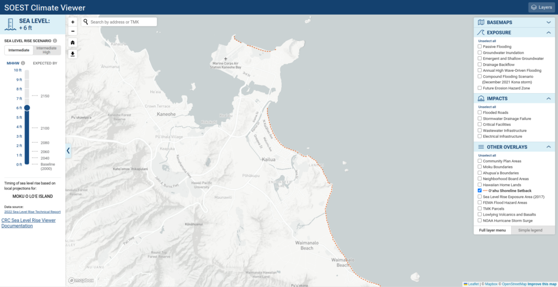Check Ahupua'a Boundaries overlay

(480, 173)
